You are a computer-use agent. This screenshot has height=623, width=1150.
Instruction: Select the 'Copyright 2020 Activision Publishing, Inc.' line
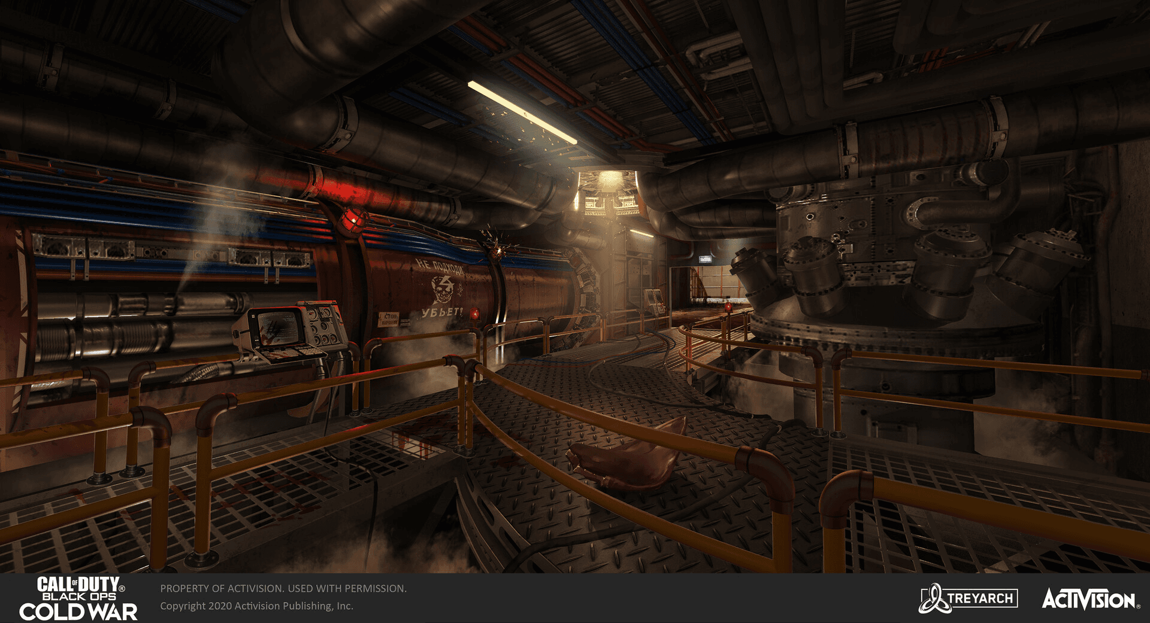[256, 606]
